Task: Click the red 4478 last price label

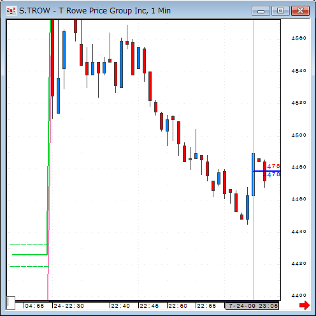Action: [x=272, y=166]
